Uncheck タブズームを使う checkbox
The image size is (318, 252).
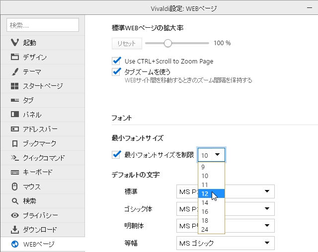[116, 71]
